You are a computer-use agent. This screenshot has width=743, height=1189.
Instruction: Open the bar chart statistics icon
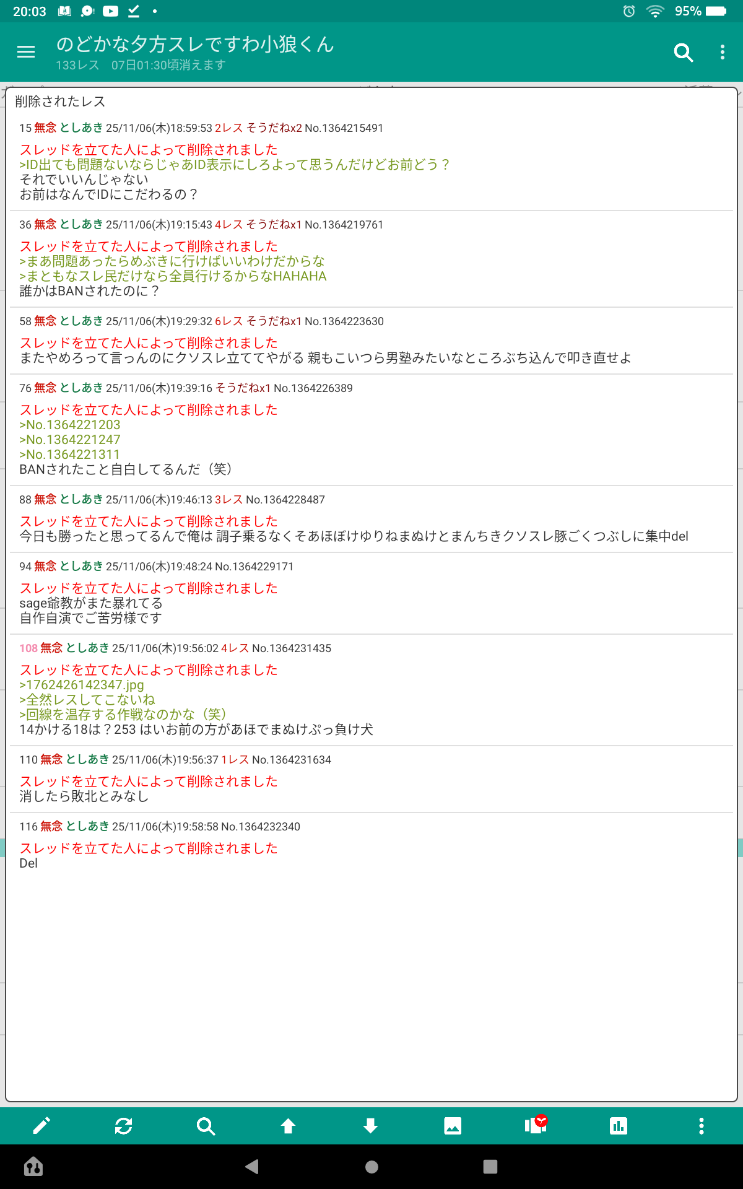[618, 1126]
